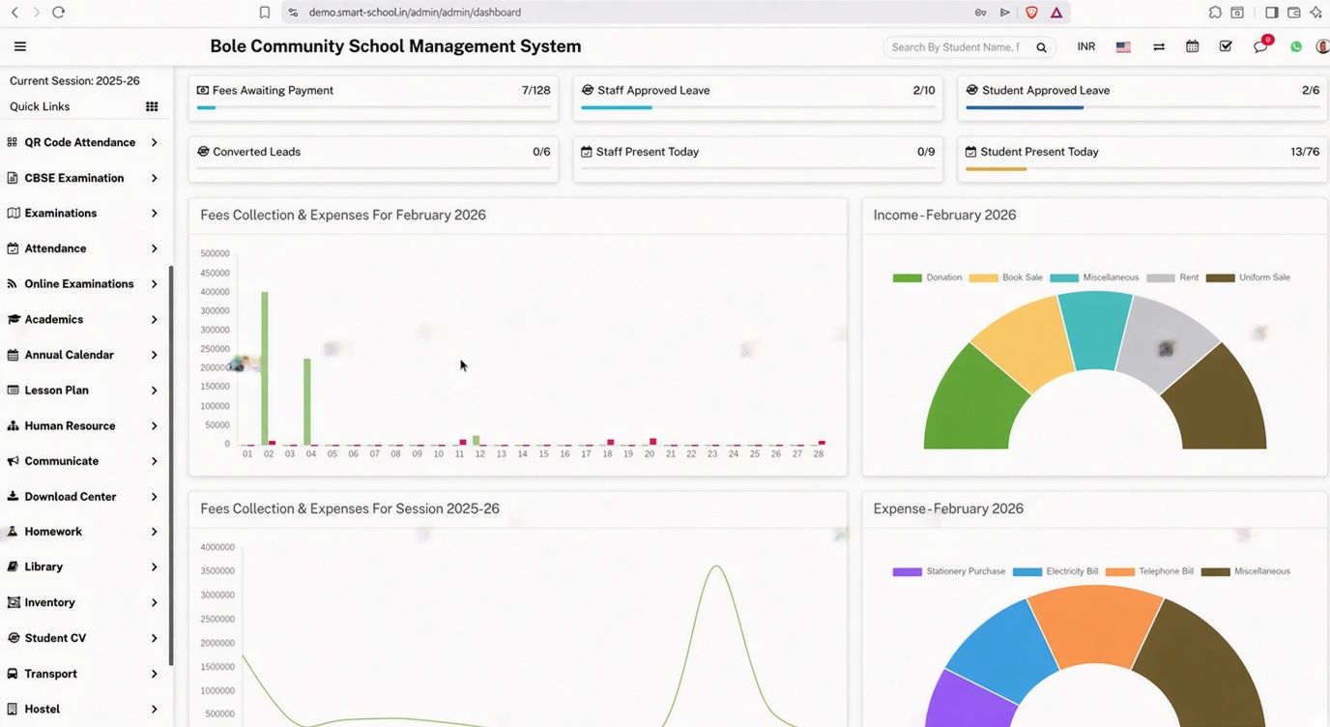
Task: Click the green WhatsApp icon
Action: 1296,46
